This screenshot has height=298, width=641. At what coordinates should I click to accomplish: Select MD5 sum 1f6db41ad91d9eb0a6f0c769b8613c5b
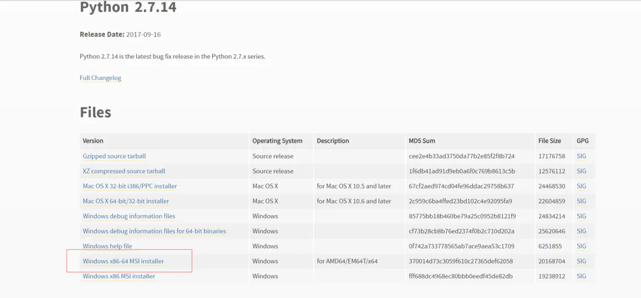click(462, 171)
